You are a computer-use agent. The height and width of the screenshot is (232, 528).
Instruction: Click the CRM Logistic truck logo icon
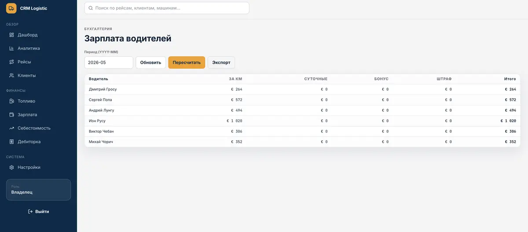[11, 8]
